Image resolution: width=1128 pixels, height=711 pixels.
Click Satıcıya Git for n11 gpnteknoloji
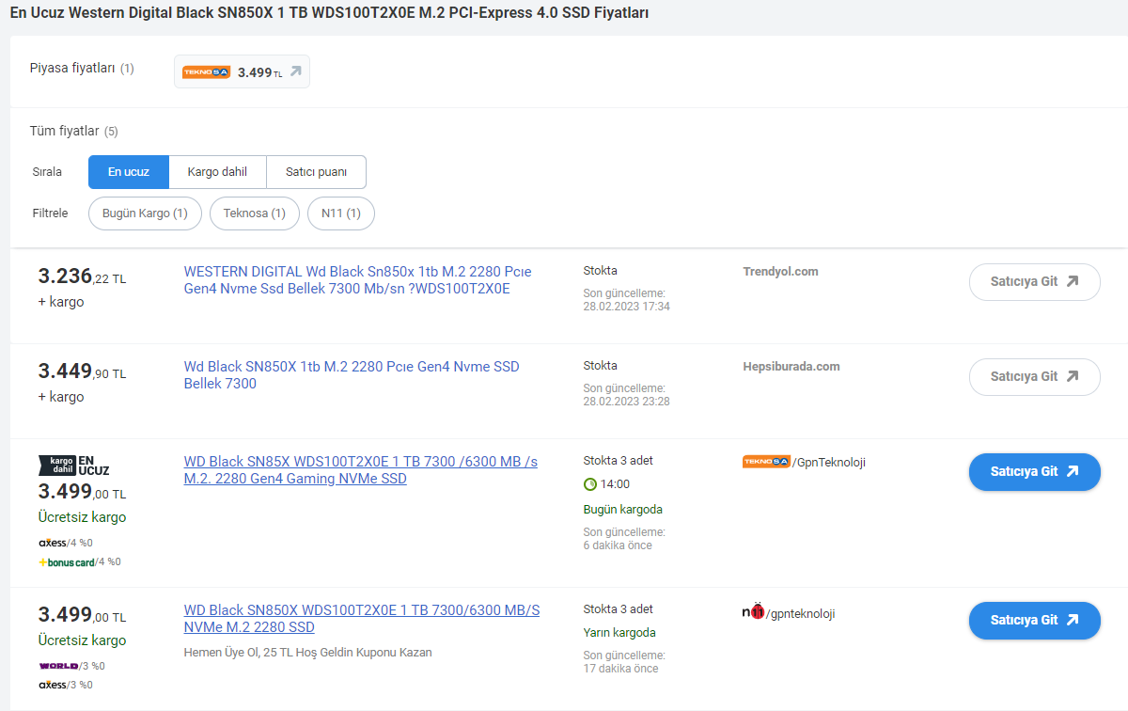1034,621
